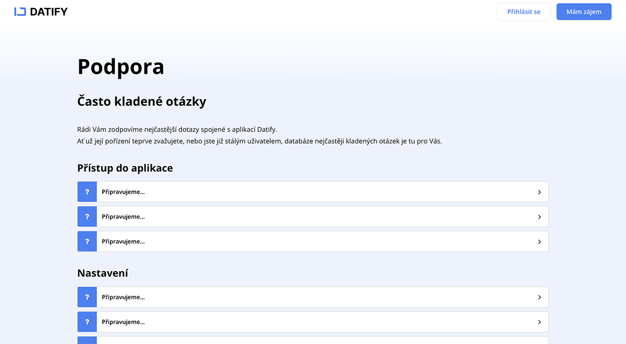Select the DATIFY wordmark in the header

49,11
